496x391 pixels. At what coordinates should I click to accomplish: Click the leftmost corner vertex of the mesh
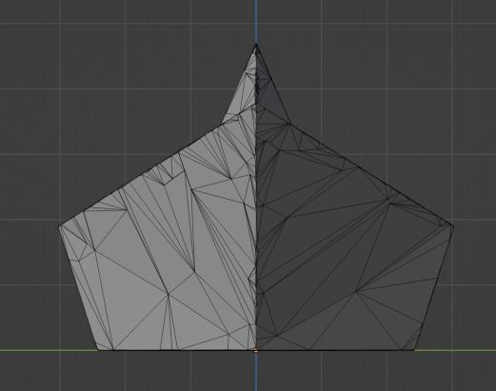tap(60, 225)
